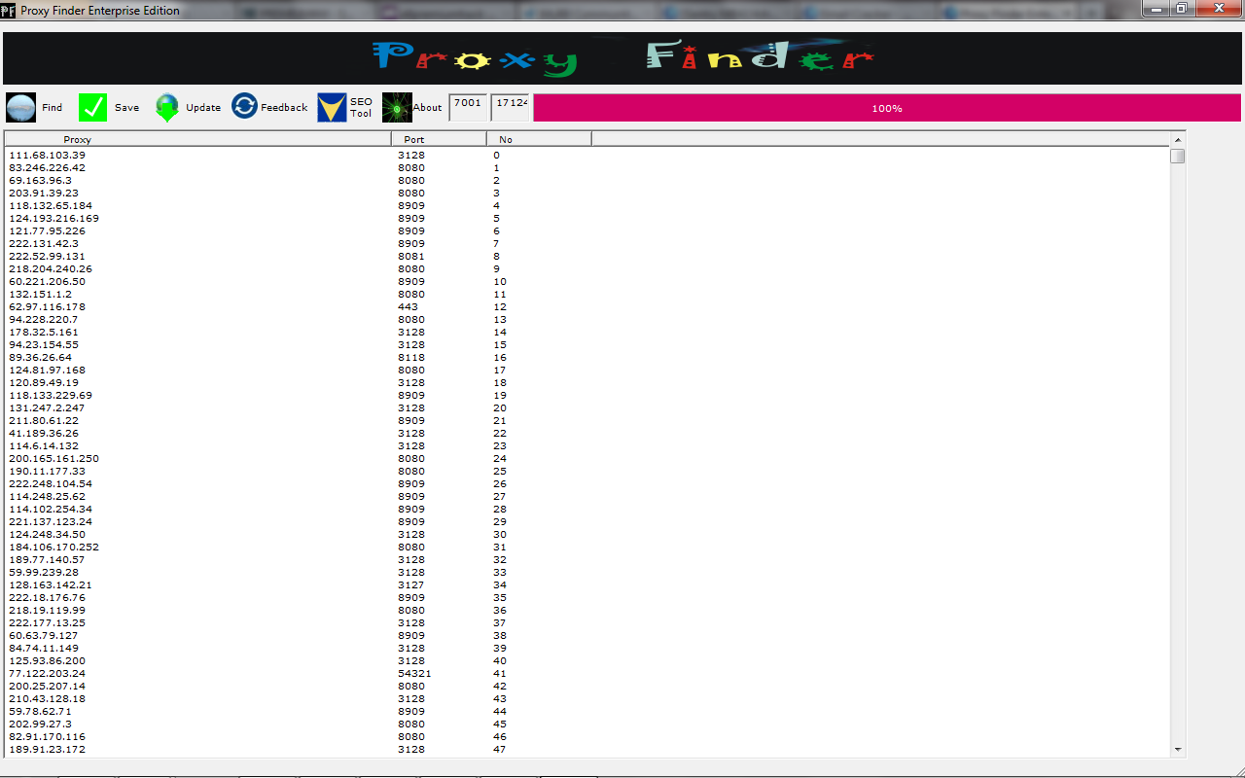This screenshot has width=1245, height=778.
Task: Click the green checkmark Save icon
Action: (93, 108)
